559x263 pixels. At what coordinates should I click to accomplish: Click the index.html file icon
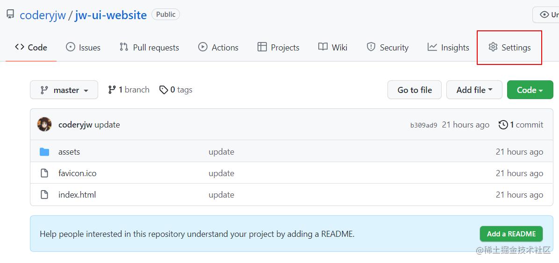point(44,195)
